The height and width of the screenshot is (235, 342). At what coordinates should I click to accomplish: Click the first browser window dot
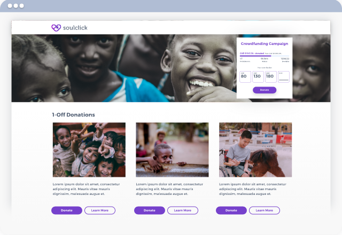pyautogui.click(x=10, y=6)
